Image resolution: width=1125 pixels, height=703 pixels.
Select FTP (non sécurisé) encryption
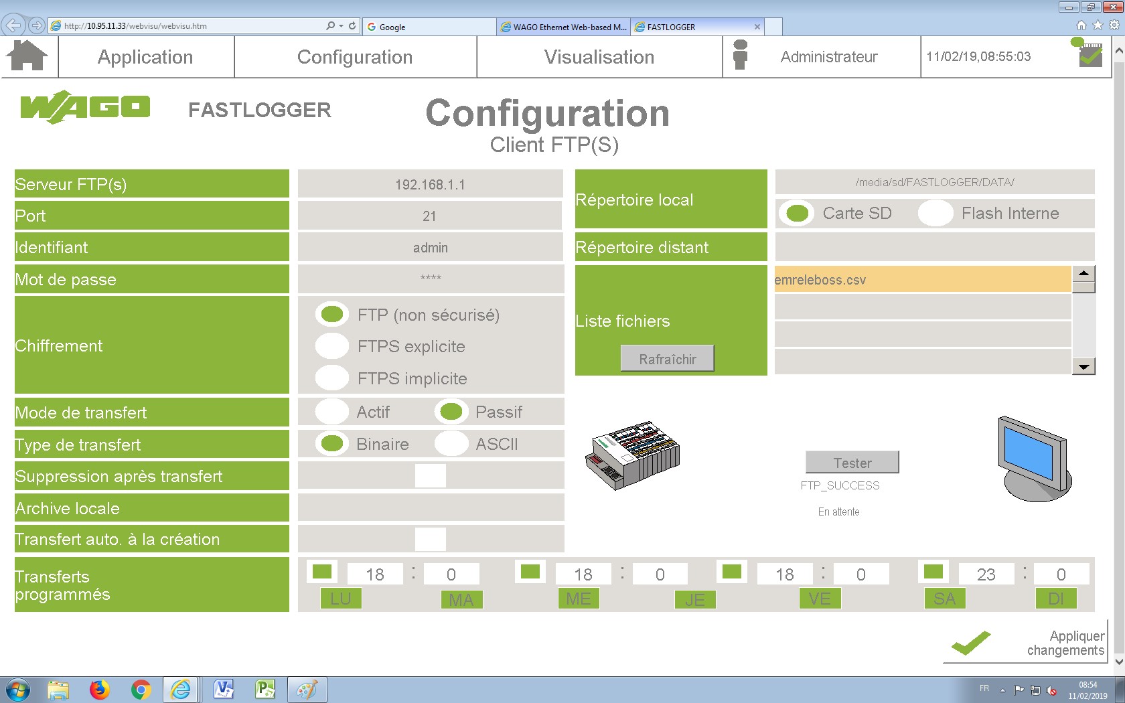[332, 314]
